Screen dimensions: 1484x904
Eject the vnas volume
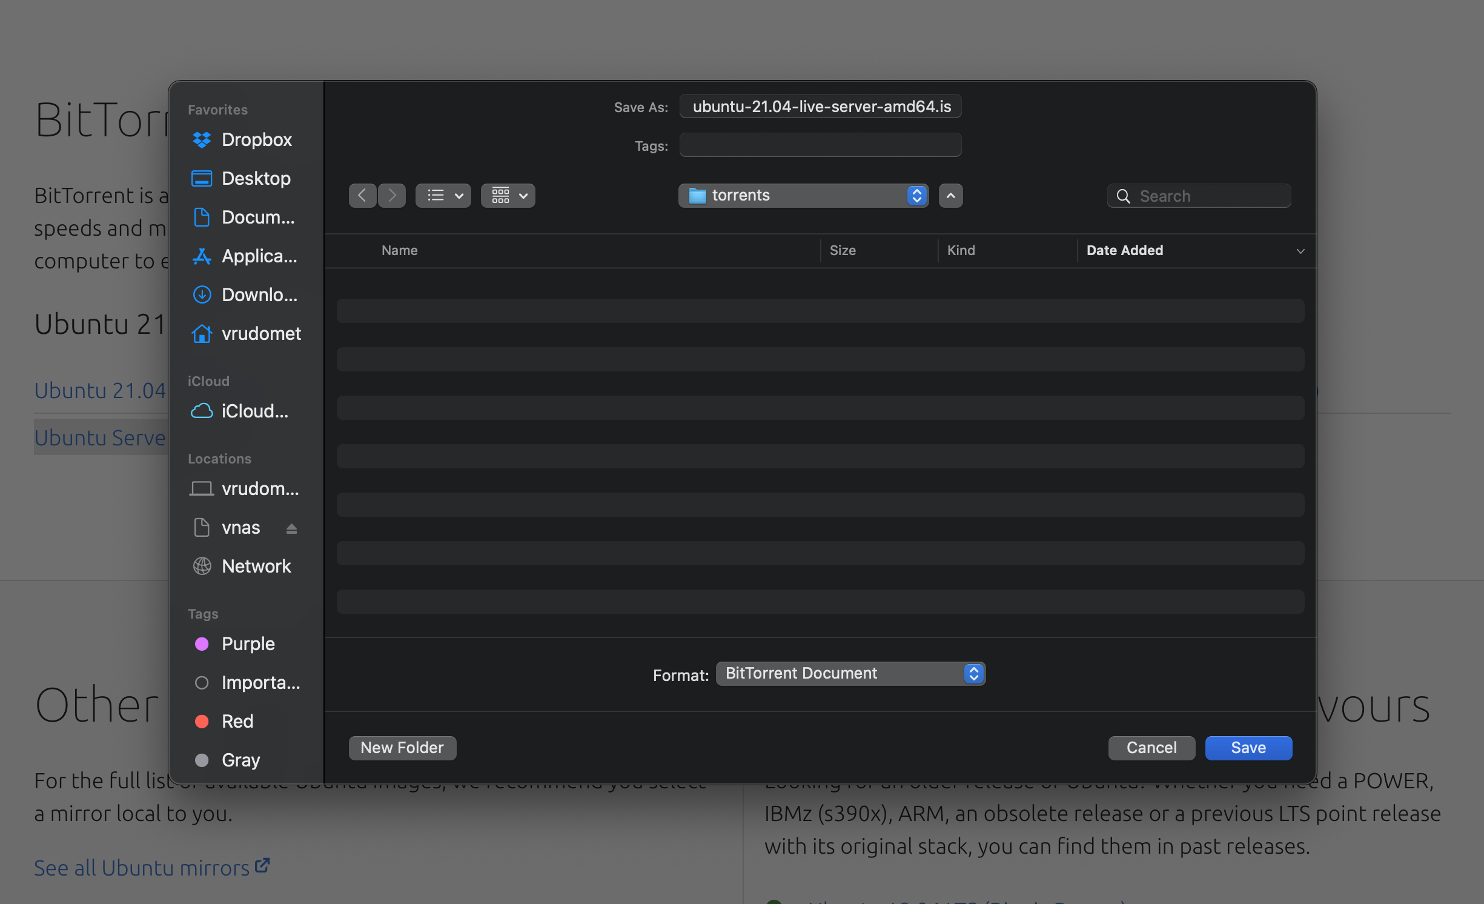pyautogui.click(x=291, y=528)
